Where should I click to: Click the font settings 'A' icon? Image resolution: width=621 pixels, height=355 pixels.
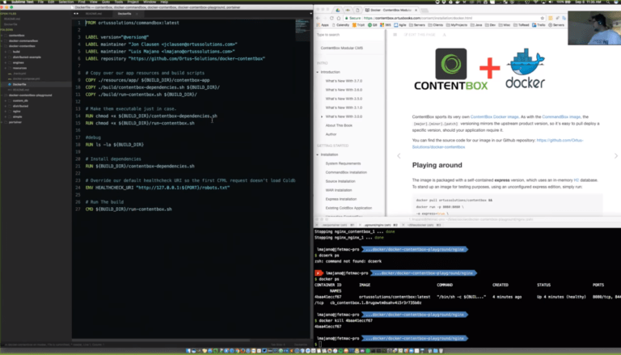445,35
